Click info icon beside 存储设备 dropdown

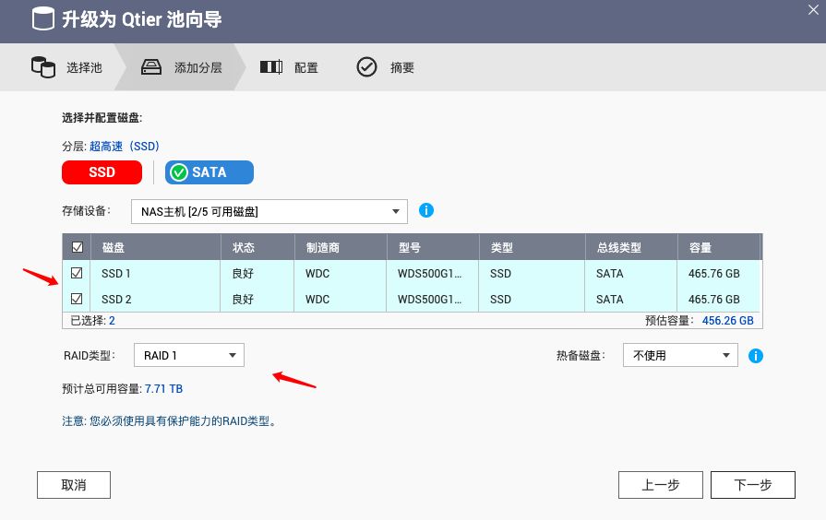point(425,210)
